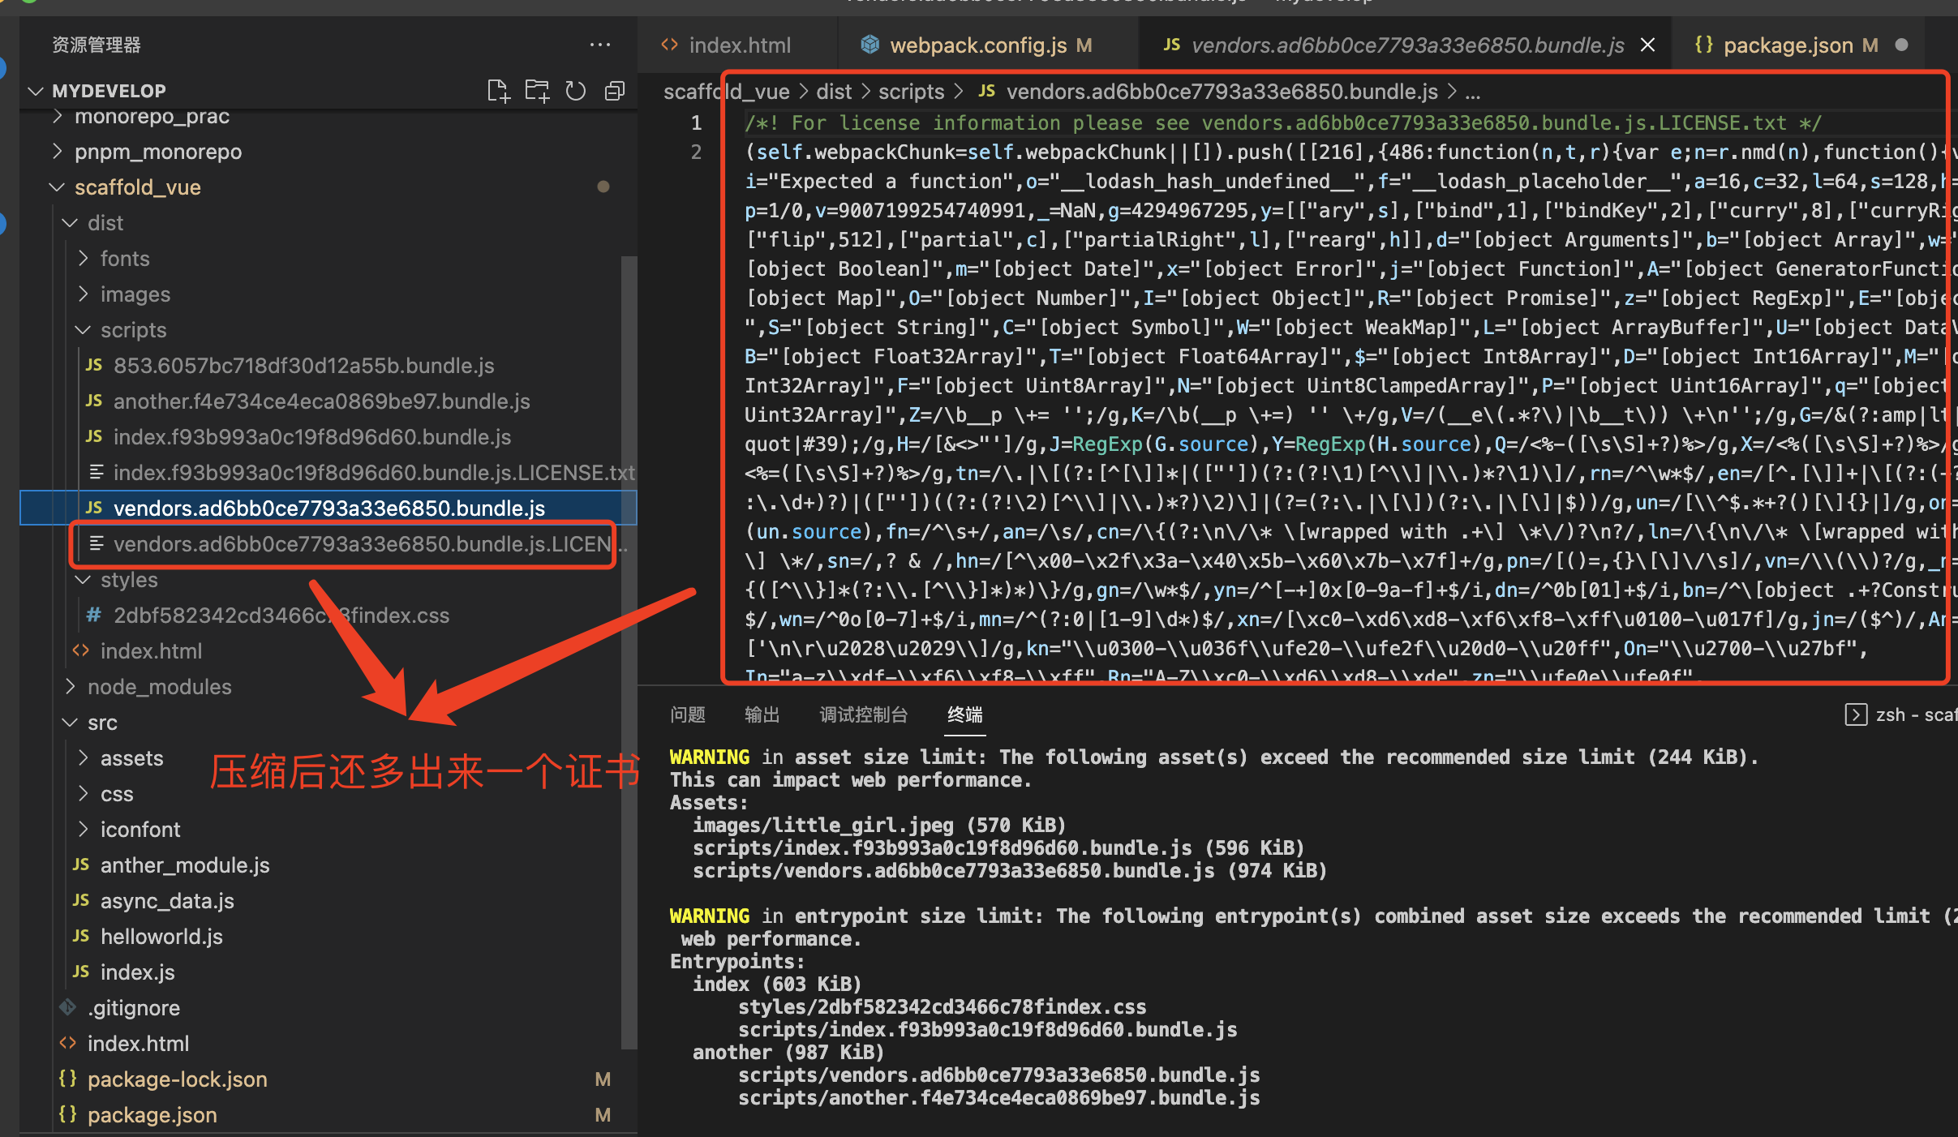Expand the node_modules folder
Viewport: 1958px width, 1137px height.
coord(159,687)
